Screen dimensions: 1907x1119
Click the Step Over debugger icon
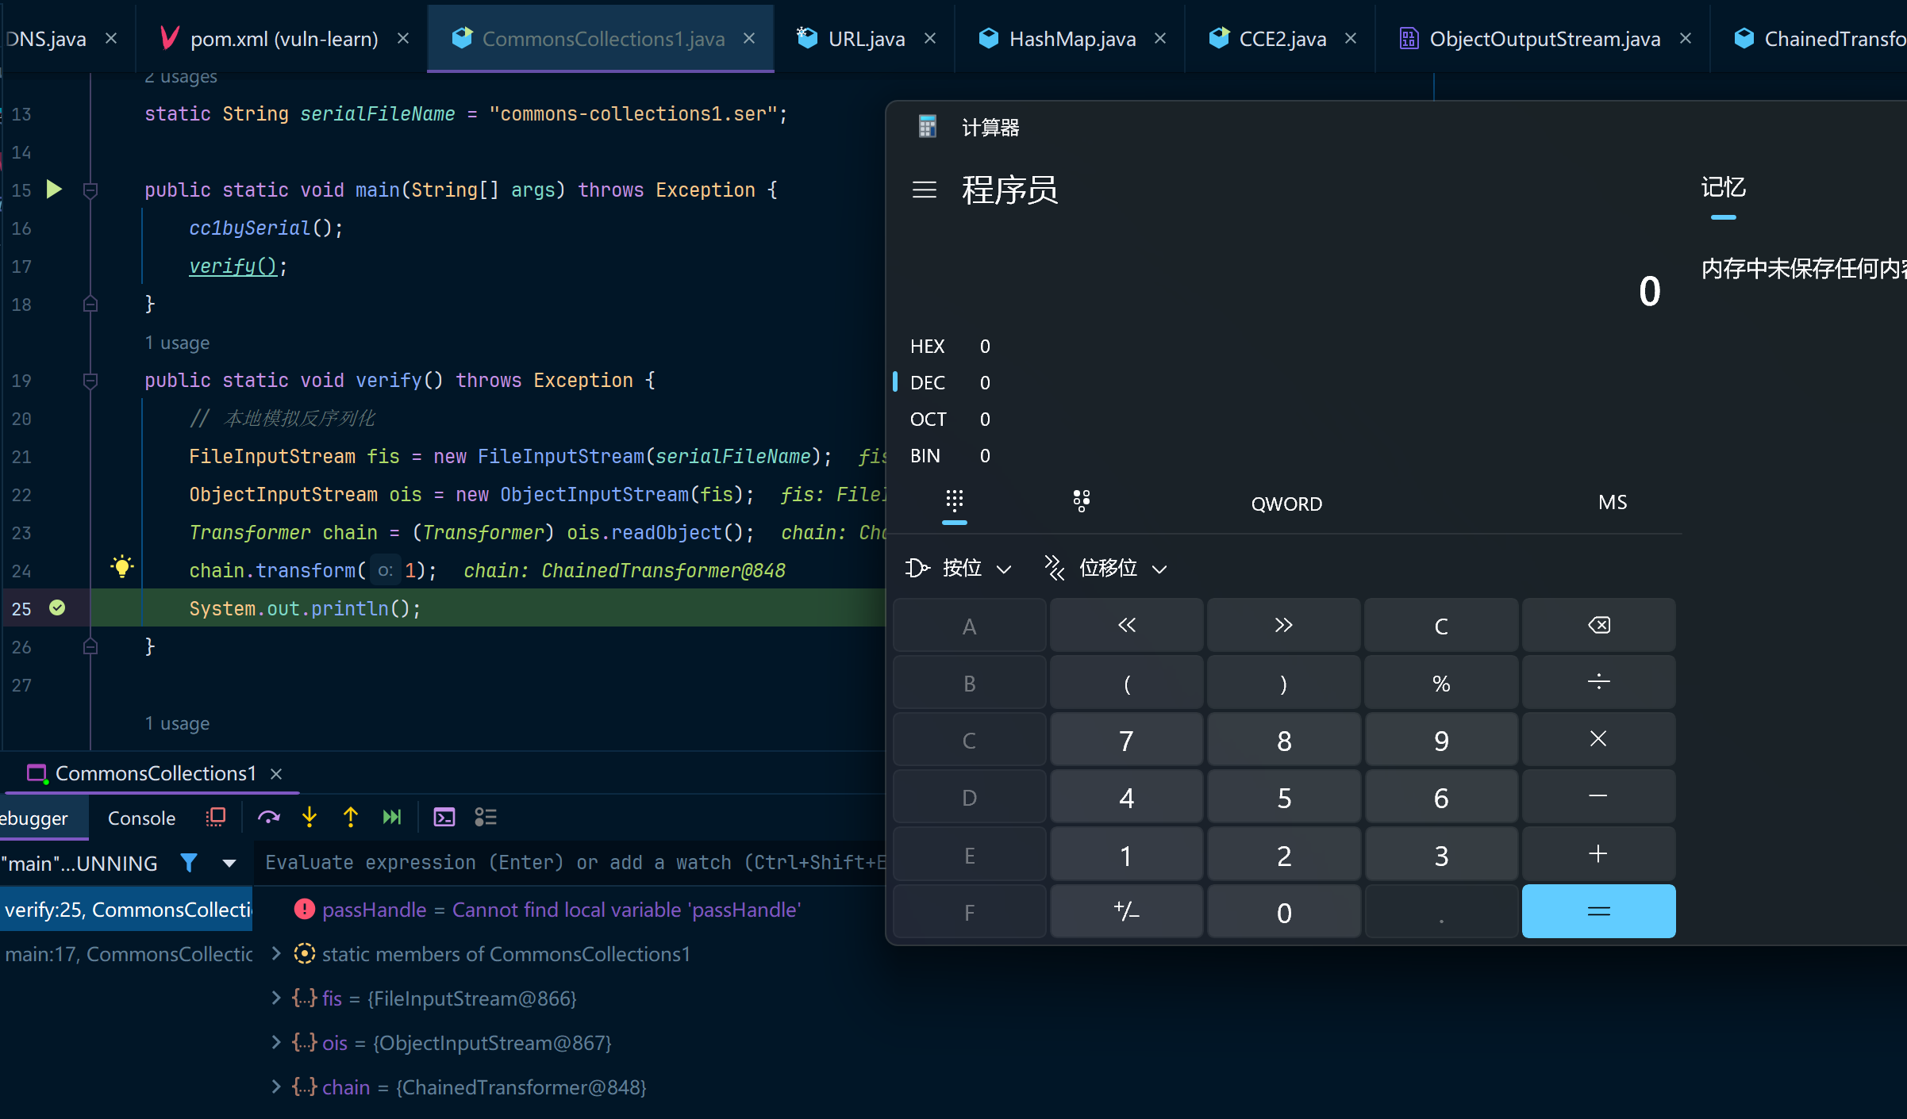[x=269, y=817]
